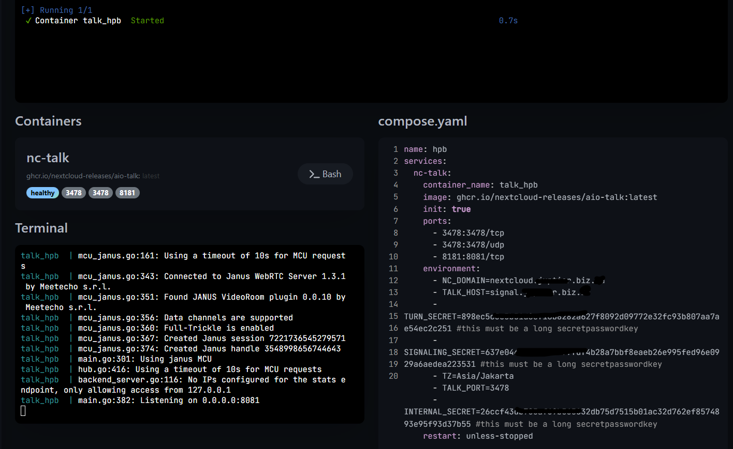Screen dimensions: 733x449
Task: Click the Containers heading
Action: (48, 121)
